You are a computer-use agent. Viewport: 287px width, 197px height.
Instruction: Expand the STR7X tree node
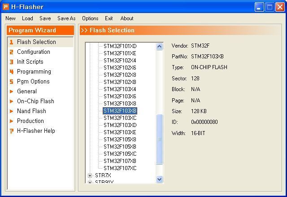(90, 175)
